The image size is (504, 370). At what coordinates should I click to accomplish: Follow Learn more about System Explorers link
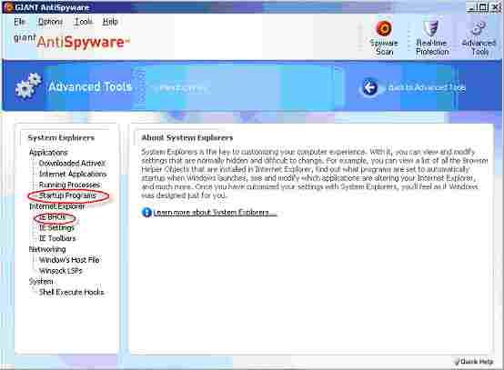(215, 213)
